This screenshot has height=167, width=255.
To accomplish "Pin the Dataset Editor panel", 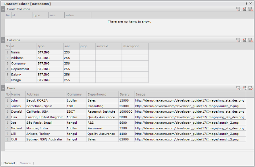I will [246, 3].
